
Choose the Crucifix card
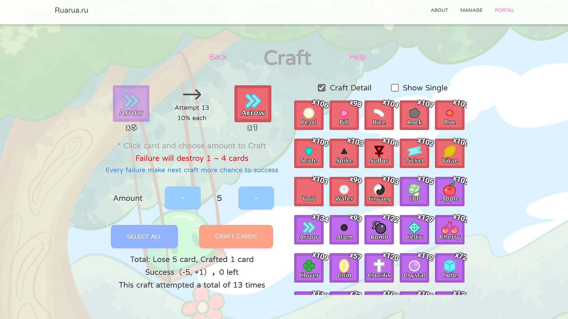tap(379, 268)
